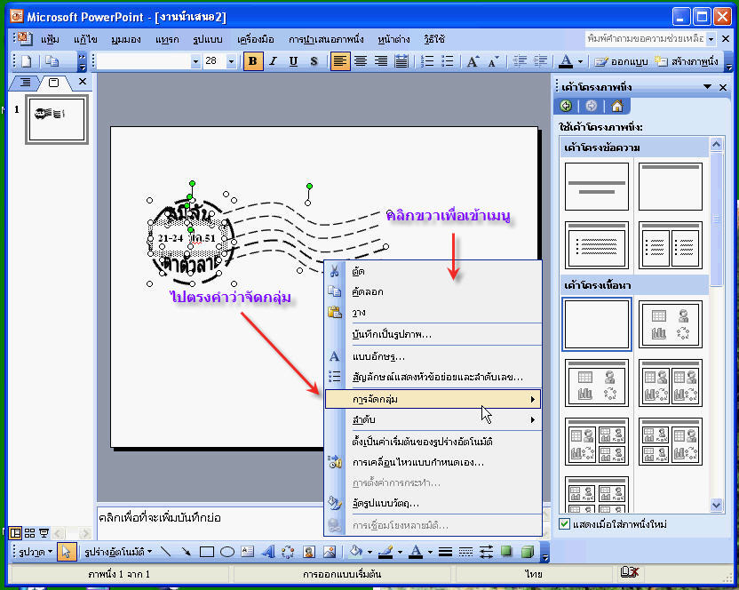Open the แทรก menu

pos(167,39)
